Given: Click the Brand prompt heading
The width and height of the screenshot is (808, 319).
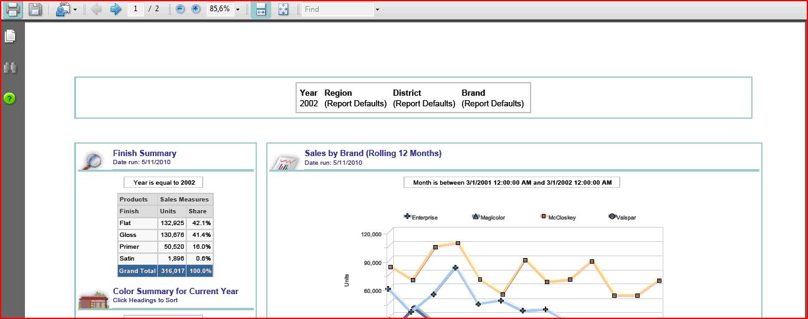Looking at the screenshot, I should tap(473, 93).
